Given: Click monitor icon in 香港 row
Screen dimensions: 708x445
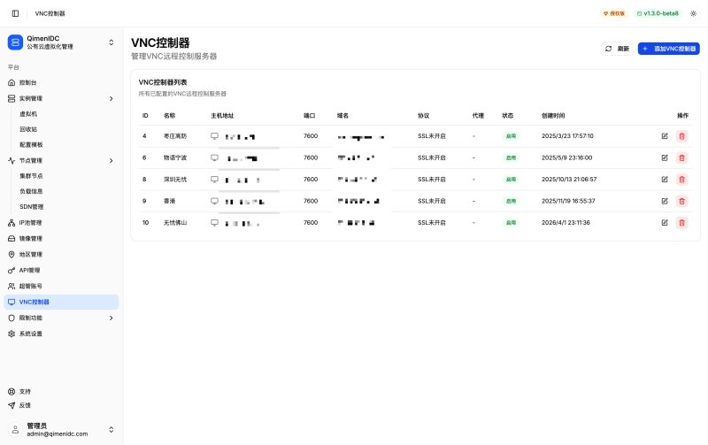Looking at the screenshot, I should click(x=214, y=201).
